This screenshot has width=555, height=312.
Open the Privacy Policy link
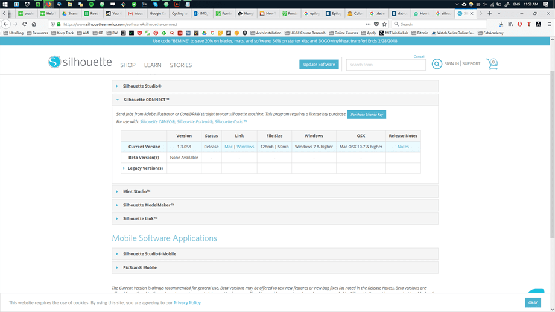coord(187,302)
